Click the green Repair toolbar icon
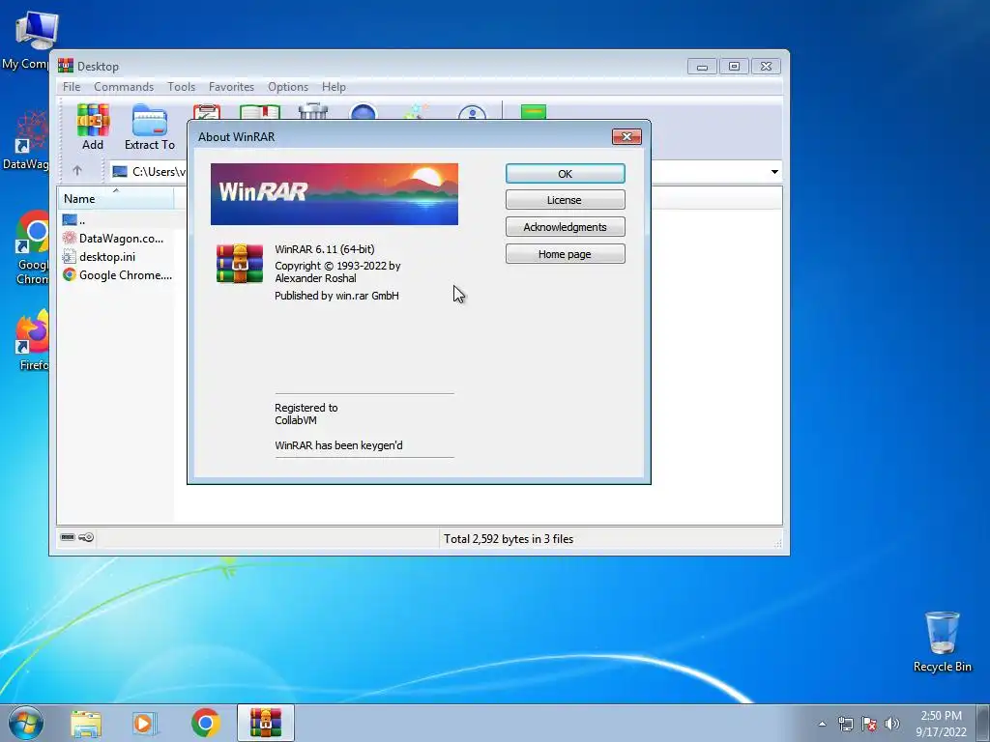 pyautogui.click(x=534, y=112)
